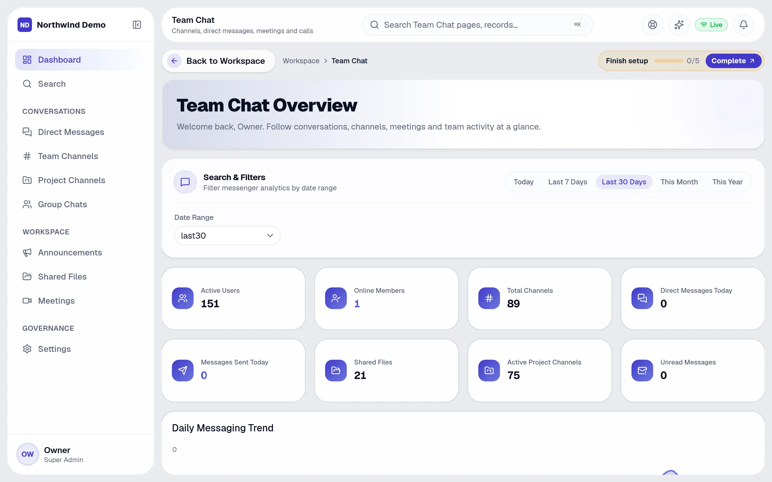772x482 pixels.
Task: Open Project Channels in the sidebar
Action: [x=81, y=180]
